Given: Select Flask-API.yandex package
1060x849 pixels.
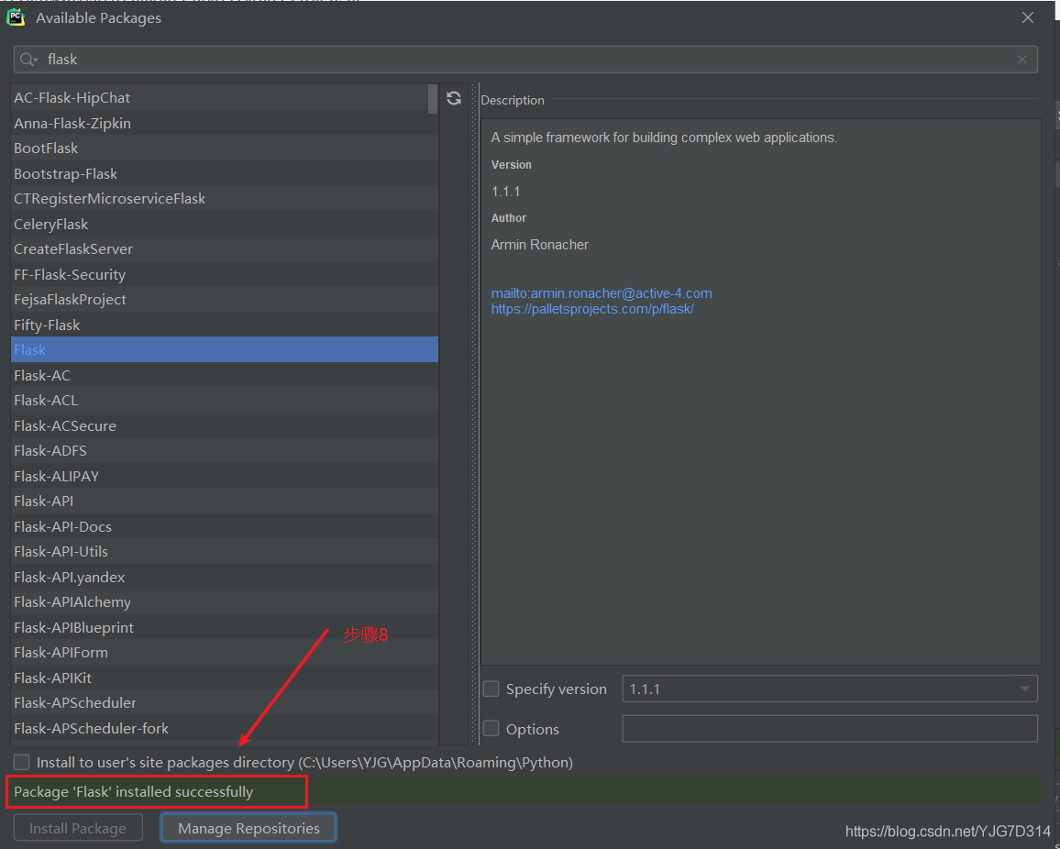Looking at the screenshot, I should (x=225, y=577).
